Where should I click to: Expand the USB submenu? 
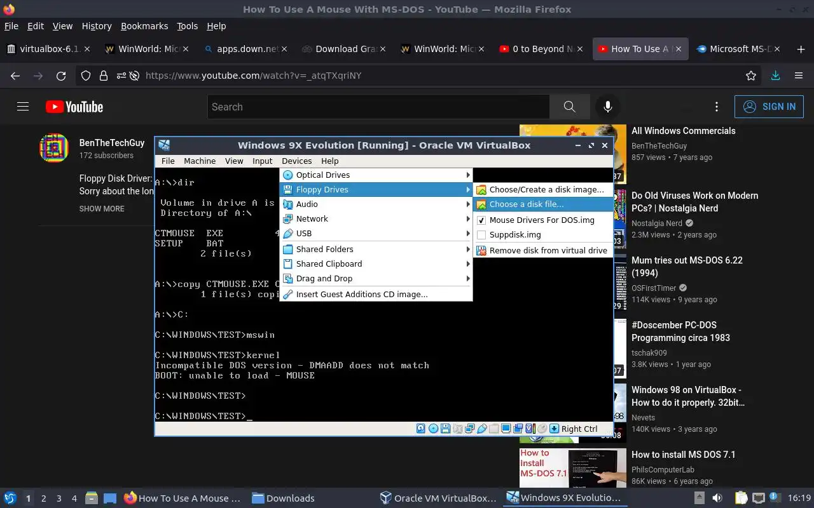coord(376,233)
